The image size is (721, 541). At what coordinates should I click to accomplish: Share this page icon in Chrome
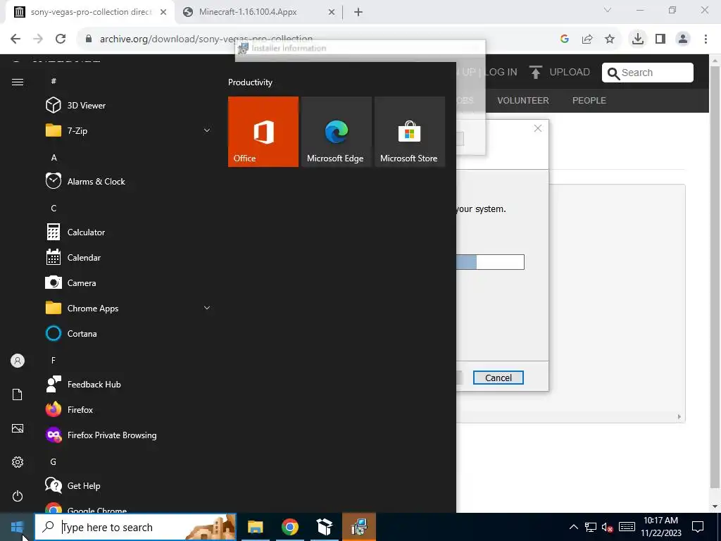click(x=587, y=39)
